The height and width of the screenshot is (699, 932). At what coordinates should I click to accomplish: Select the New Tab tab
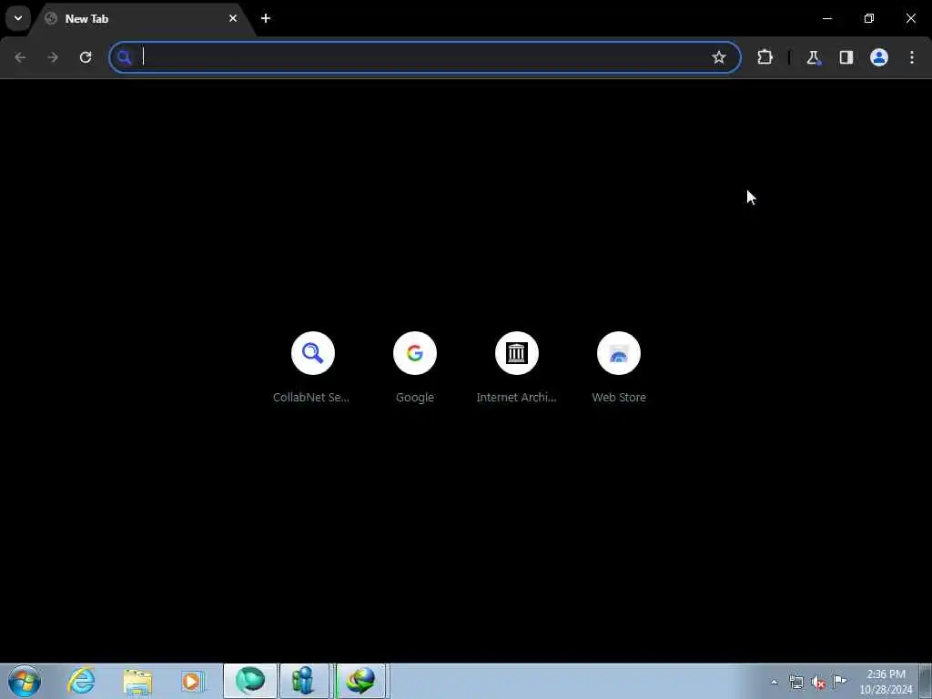pos(143,18)
